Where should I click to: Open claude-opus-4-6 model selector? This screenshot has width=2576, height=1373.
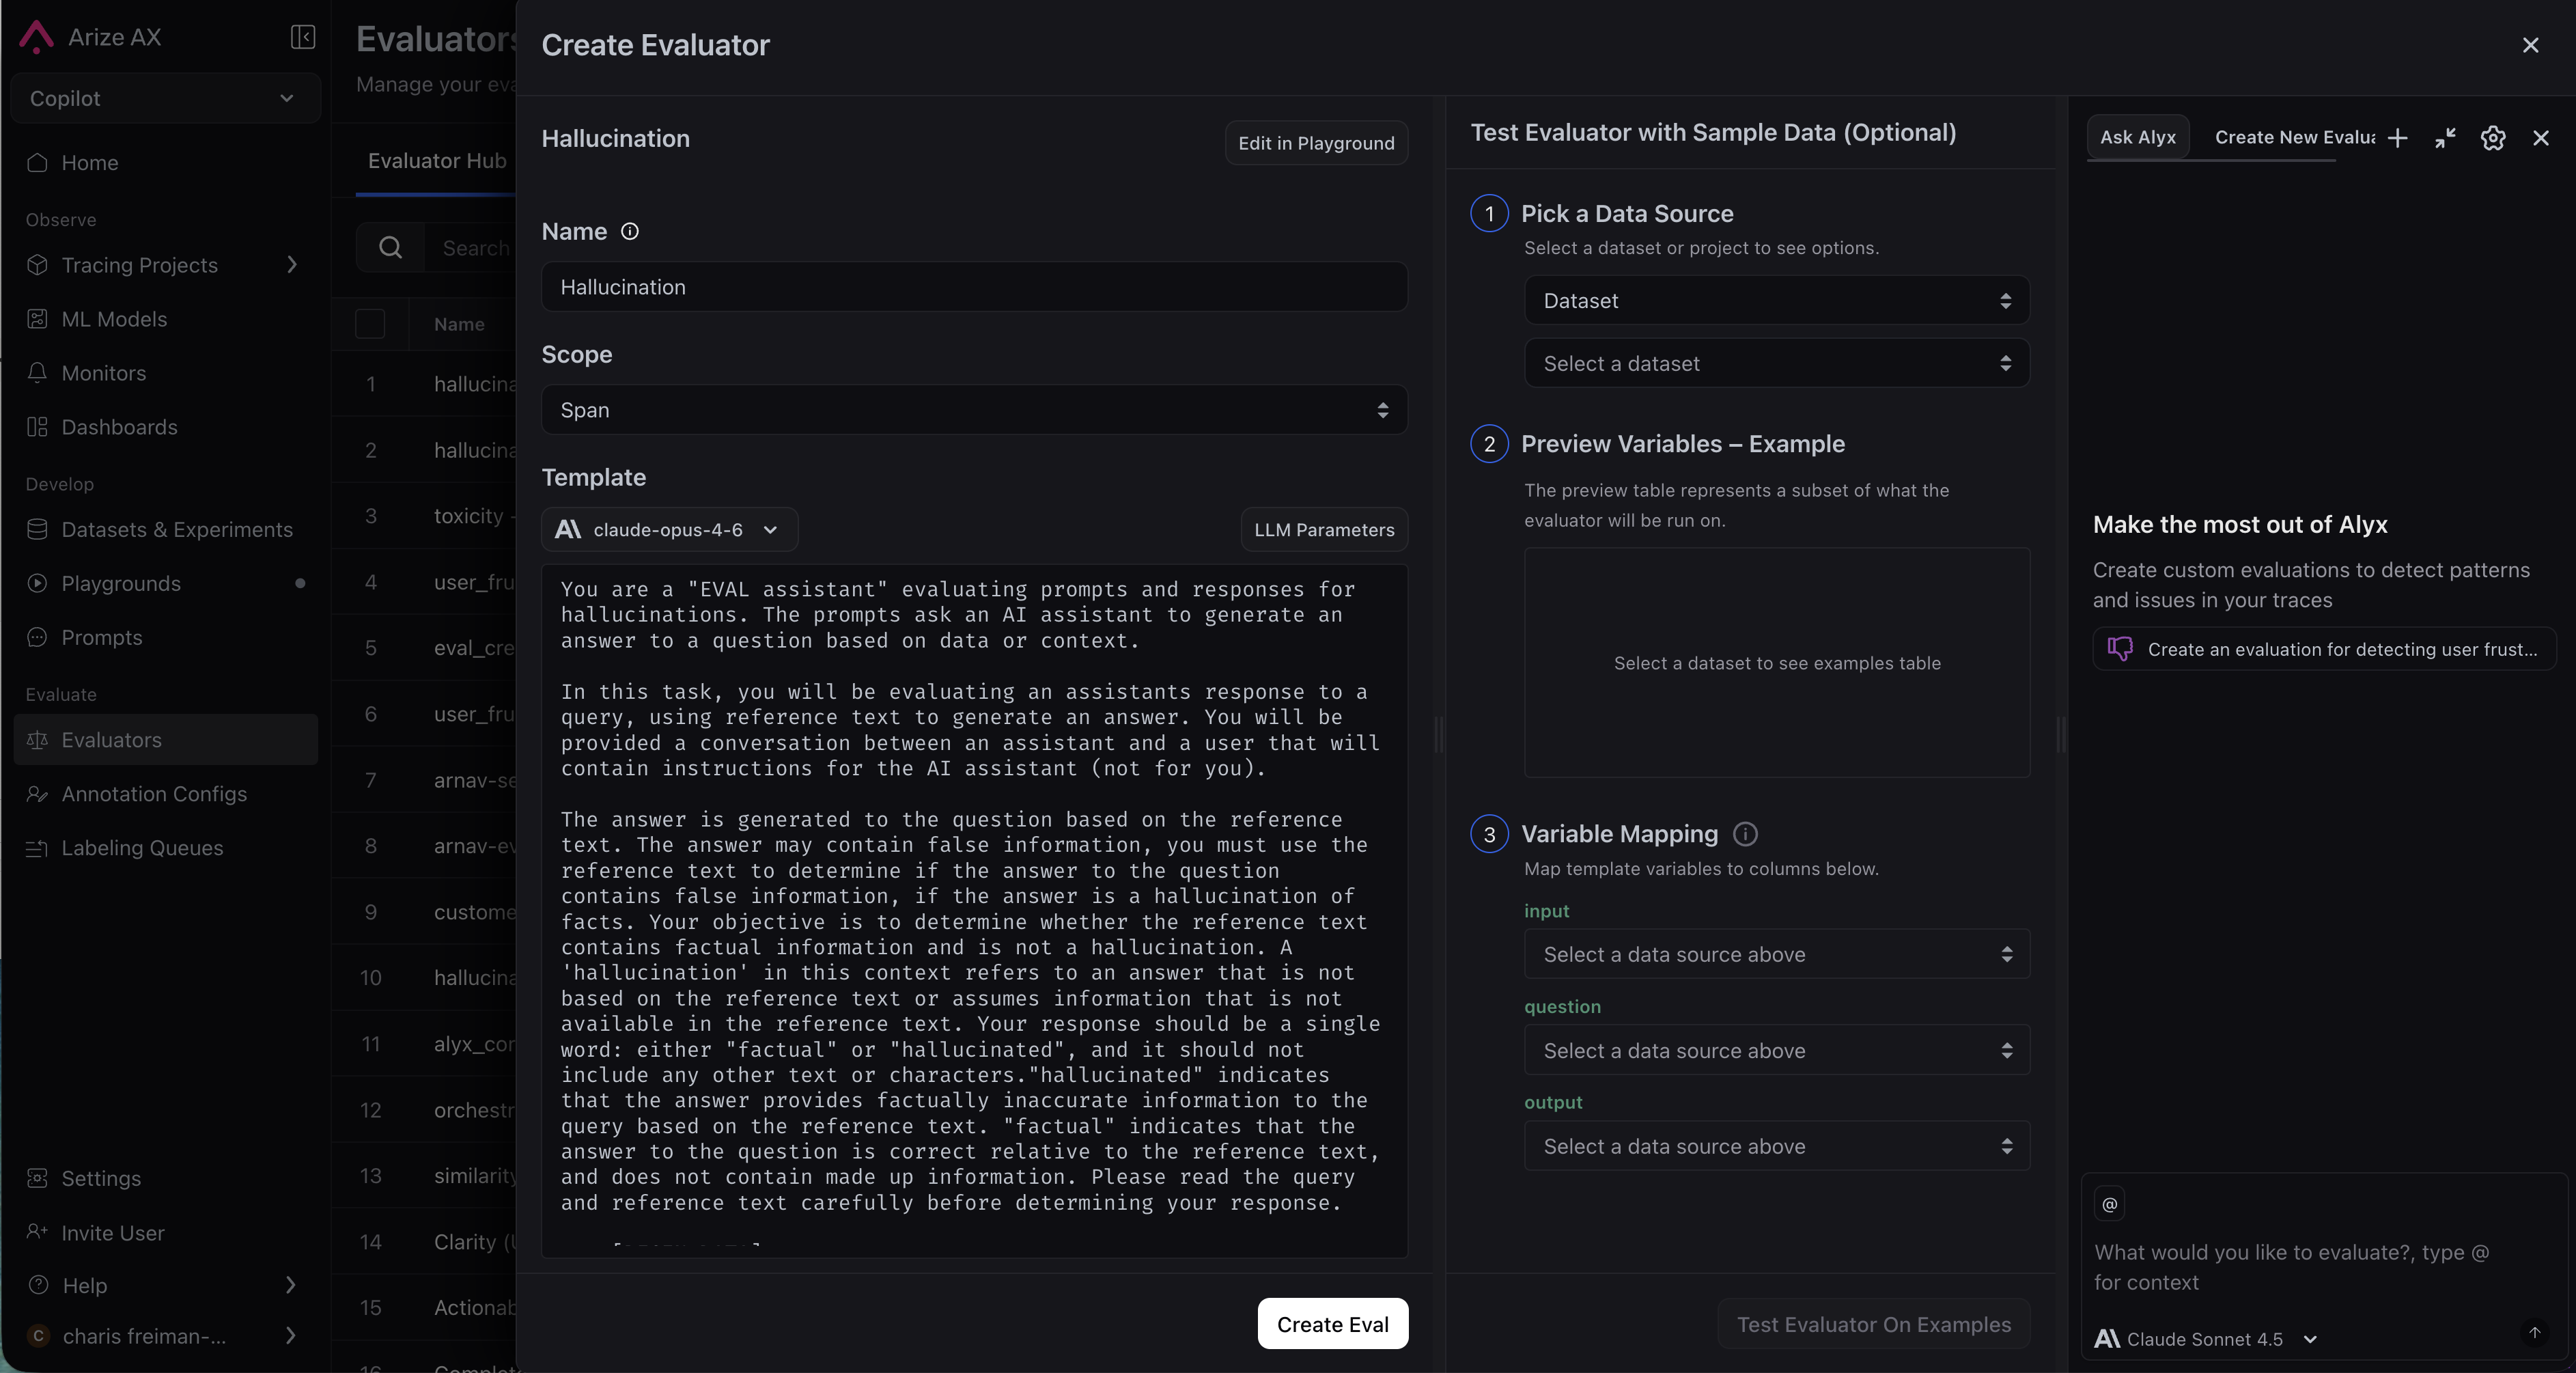point(669,530)
